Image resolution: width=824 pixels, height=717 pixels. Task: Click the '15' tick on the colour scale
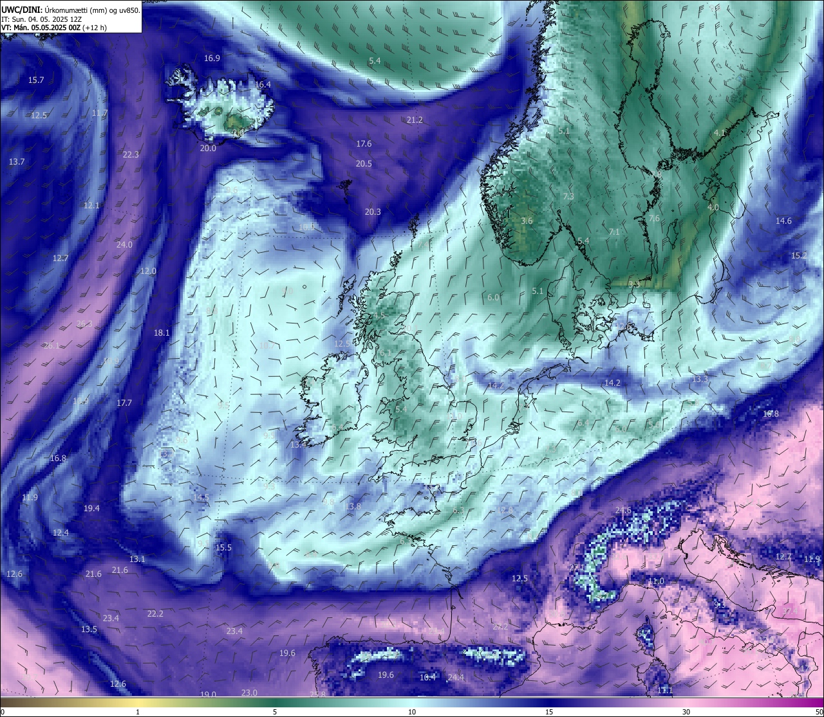pos(549,712)
